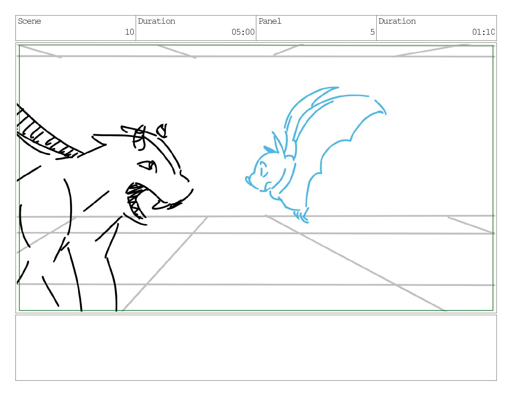Click the scene Duration label
This screenshot has height=396, width=513.
[156, 21]
